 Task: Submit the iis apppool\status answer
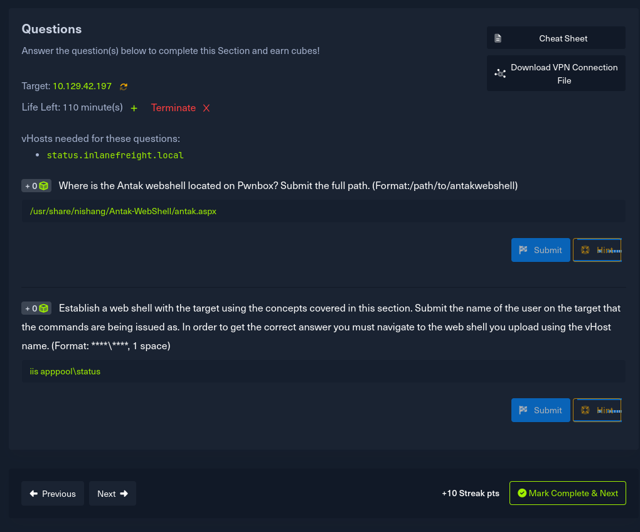click(x=540, y=410)
